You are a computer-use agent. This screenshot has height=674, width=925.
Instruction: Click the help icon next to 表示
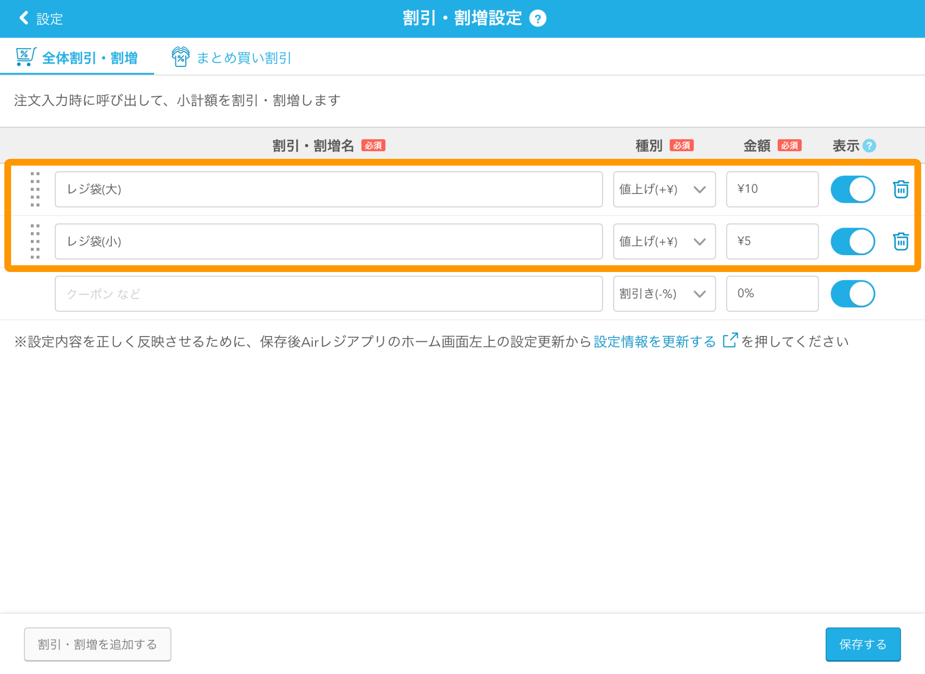[x=869, y=145]
